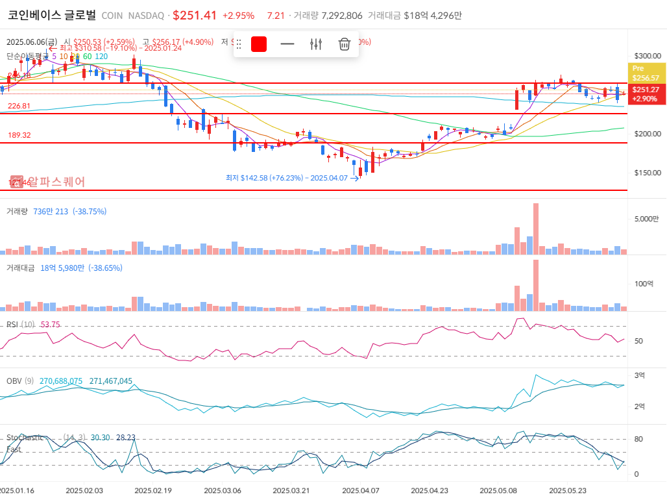Click the trading value change (-38.65%)
The image size is (667, 500).
point(105,268)
